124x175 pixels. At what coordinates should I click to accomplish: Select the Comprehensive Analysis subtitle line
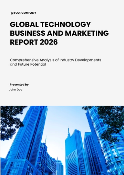[55, 60]
